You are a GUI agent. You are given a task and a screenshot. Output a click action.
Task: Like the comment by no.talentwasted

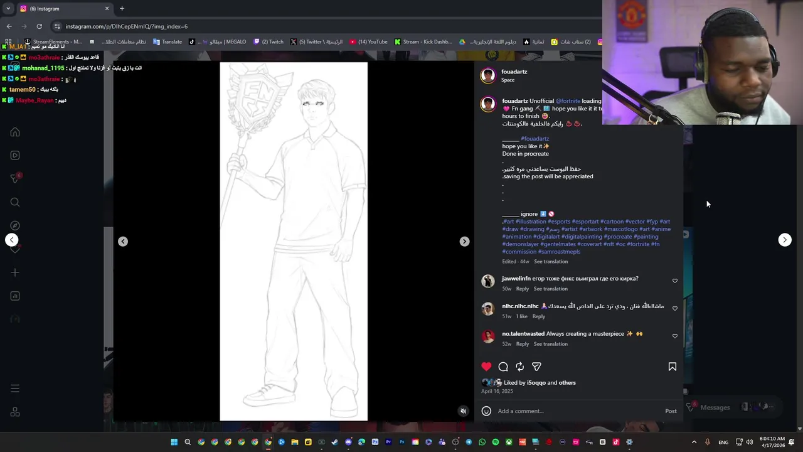675,336
